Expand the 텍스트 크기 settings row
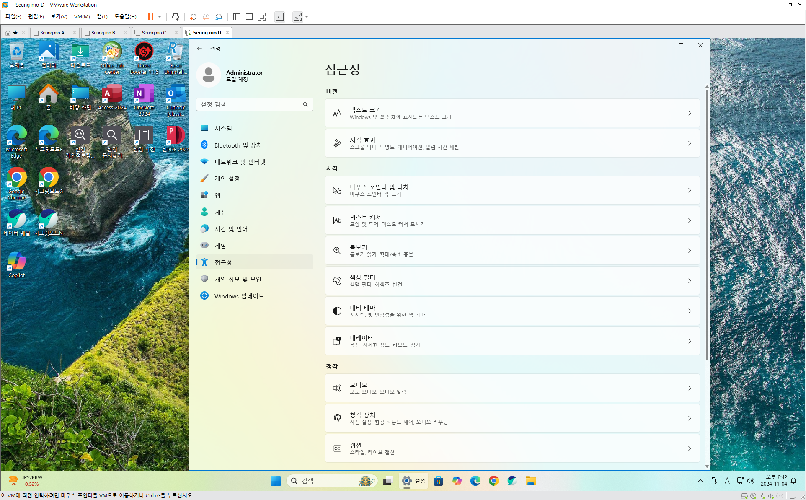The height and width of the screenshot is (500, 806). pyautogui.click(x=512, y=113)
